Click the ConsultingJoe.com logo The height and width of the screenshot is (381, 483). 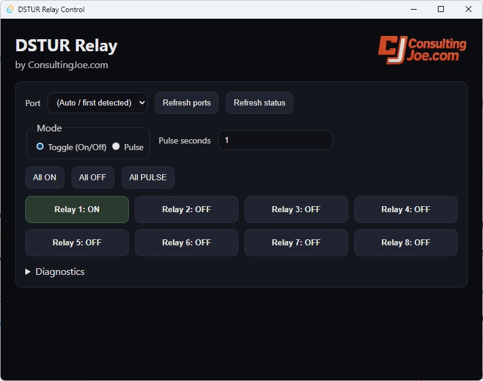coord(422,50)
